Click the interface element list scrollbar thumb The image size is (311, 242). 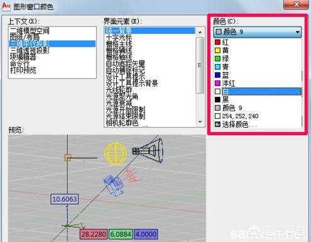(200, 65)
